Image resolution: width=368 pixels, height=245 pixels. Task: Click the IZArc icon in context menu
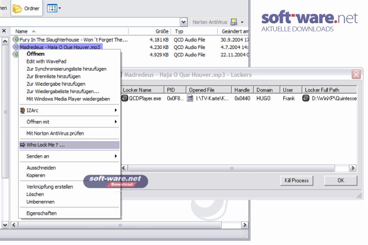pos(23,110)
